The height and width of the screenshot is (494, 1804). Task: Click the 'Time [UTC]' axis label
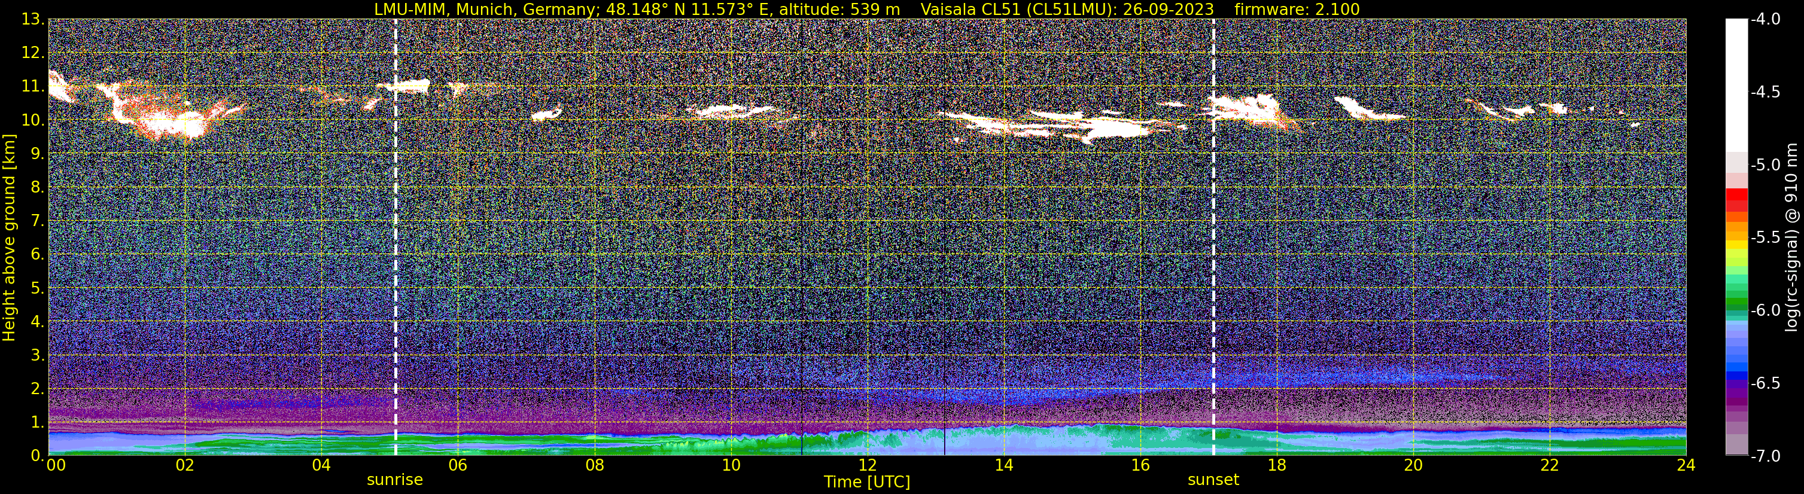(x=867, y=482)
